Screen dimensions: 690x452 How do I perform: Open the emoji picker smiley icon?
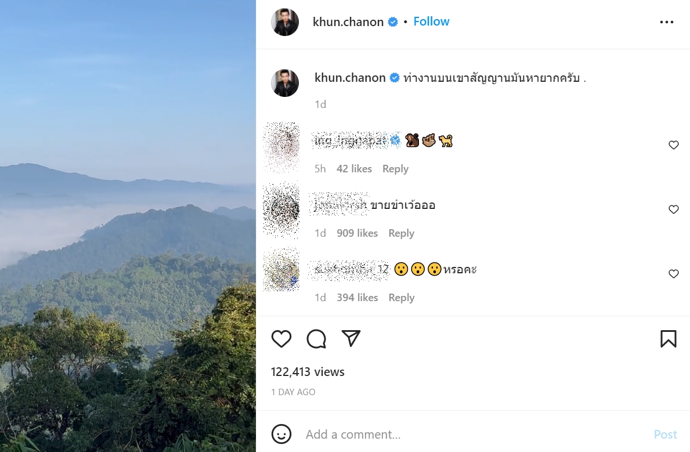click(x=281, y=434)
